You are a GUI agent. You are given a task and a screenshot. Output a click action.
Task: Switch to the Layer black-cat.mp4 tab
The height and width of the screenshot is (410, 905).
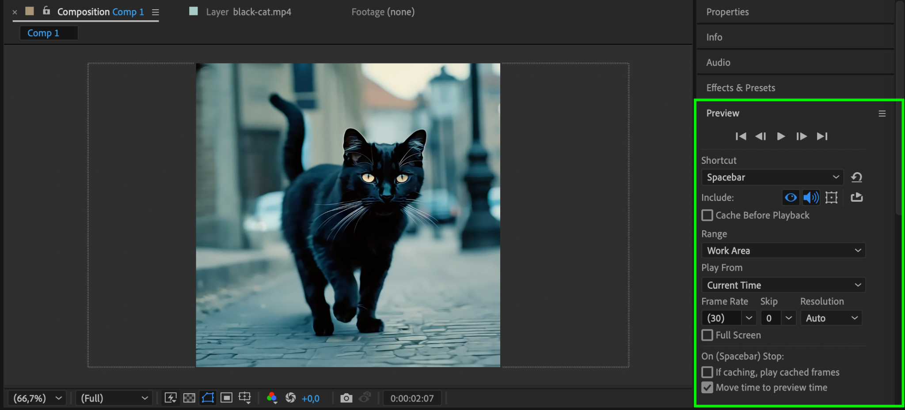(248, 12)
